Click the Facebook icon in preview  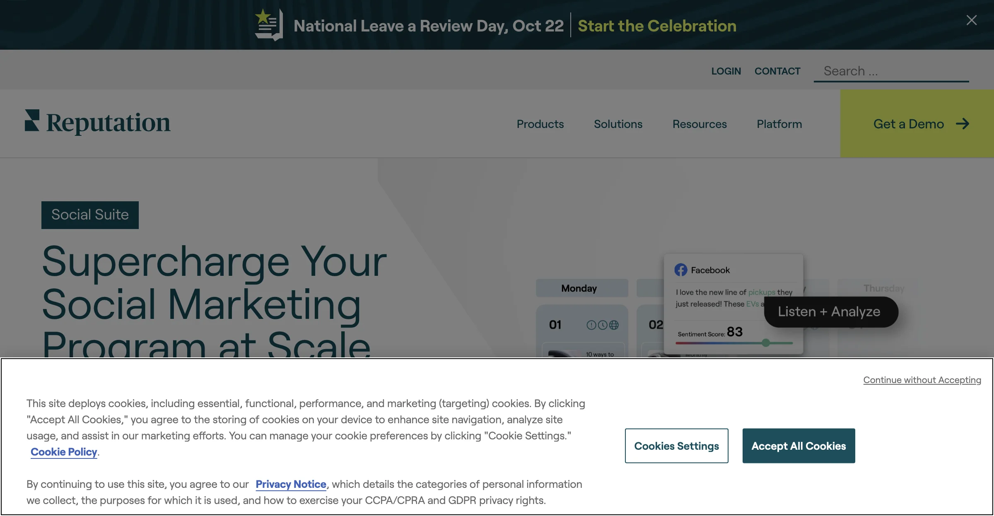click(x=681, y=270)
